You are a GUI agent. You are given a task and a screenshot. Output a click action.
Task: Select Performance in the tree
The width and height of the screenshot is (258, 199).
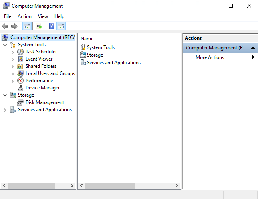(39, 81)
